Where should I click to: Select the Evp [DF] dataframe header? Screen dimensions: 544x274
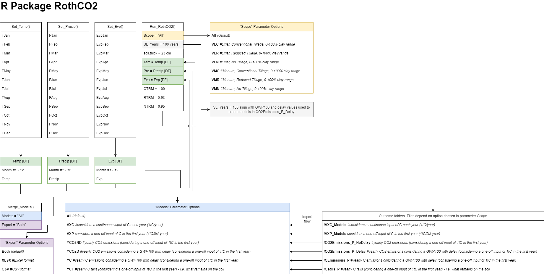(115, 161)
